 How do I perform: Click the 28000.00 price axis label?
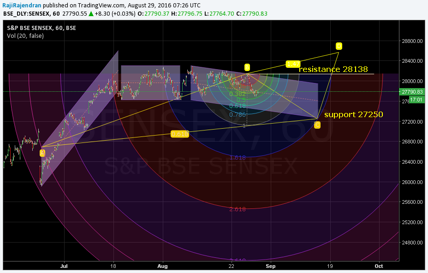pos(412,81)
